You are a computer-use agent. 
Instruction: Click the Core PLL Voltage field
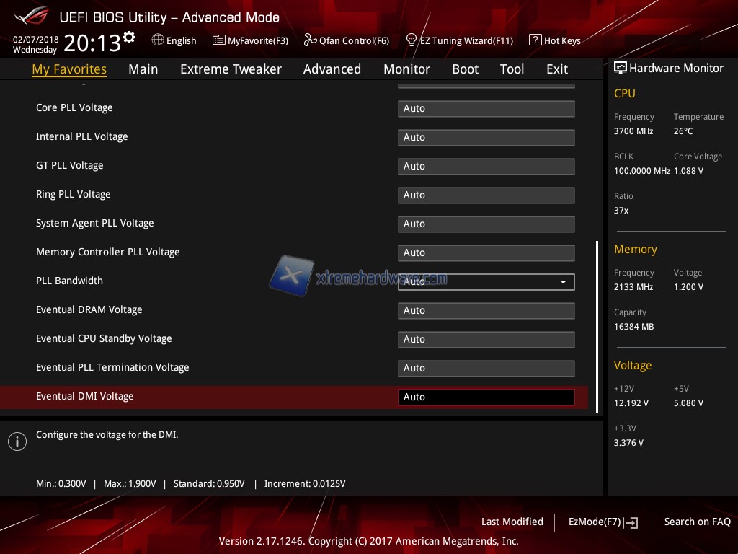[x=486, y=109]
